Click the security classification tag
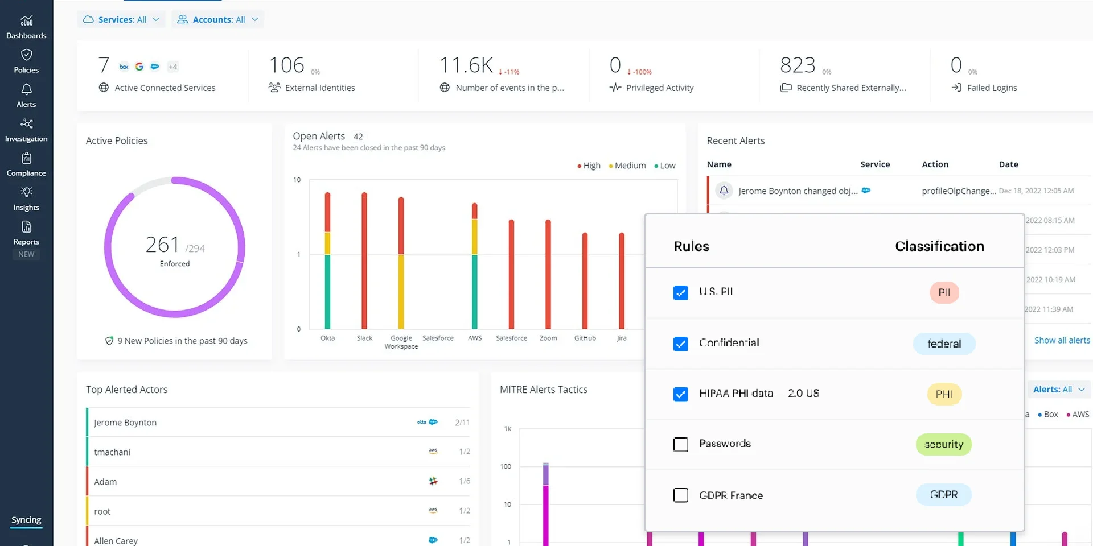The height and width of the screenshot is (546, 1093). tap(944, 444)
